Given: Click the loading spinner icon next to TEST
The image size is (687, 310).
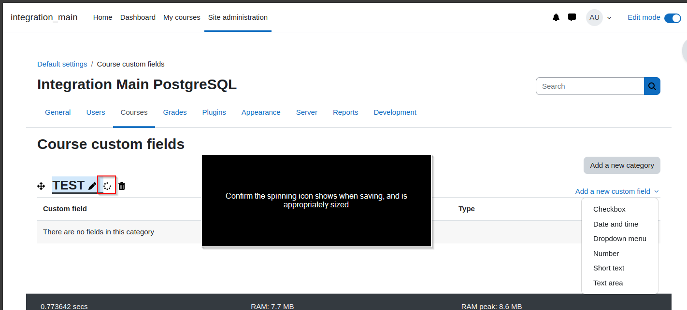Looking at the screenshot, I should (107, 186).
